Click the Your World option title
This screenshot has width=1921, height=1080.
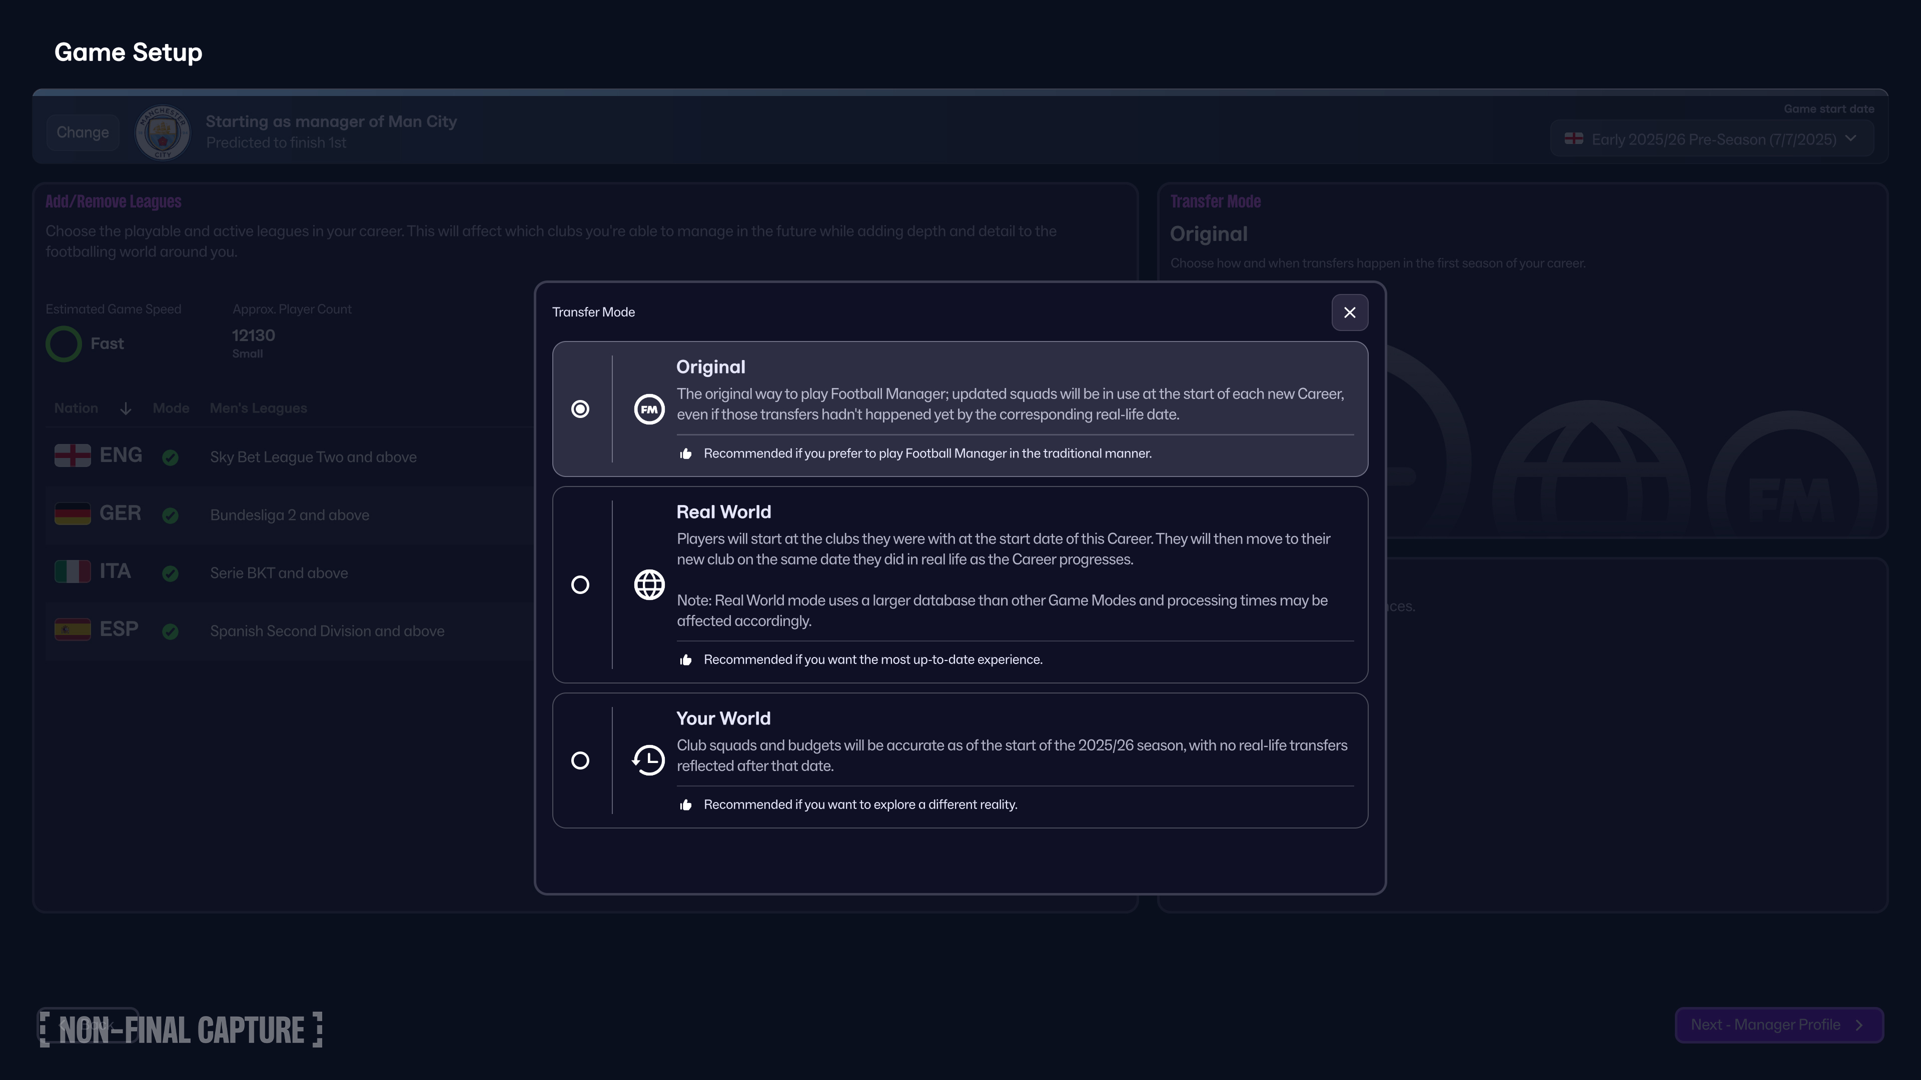722,718
